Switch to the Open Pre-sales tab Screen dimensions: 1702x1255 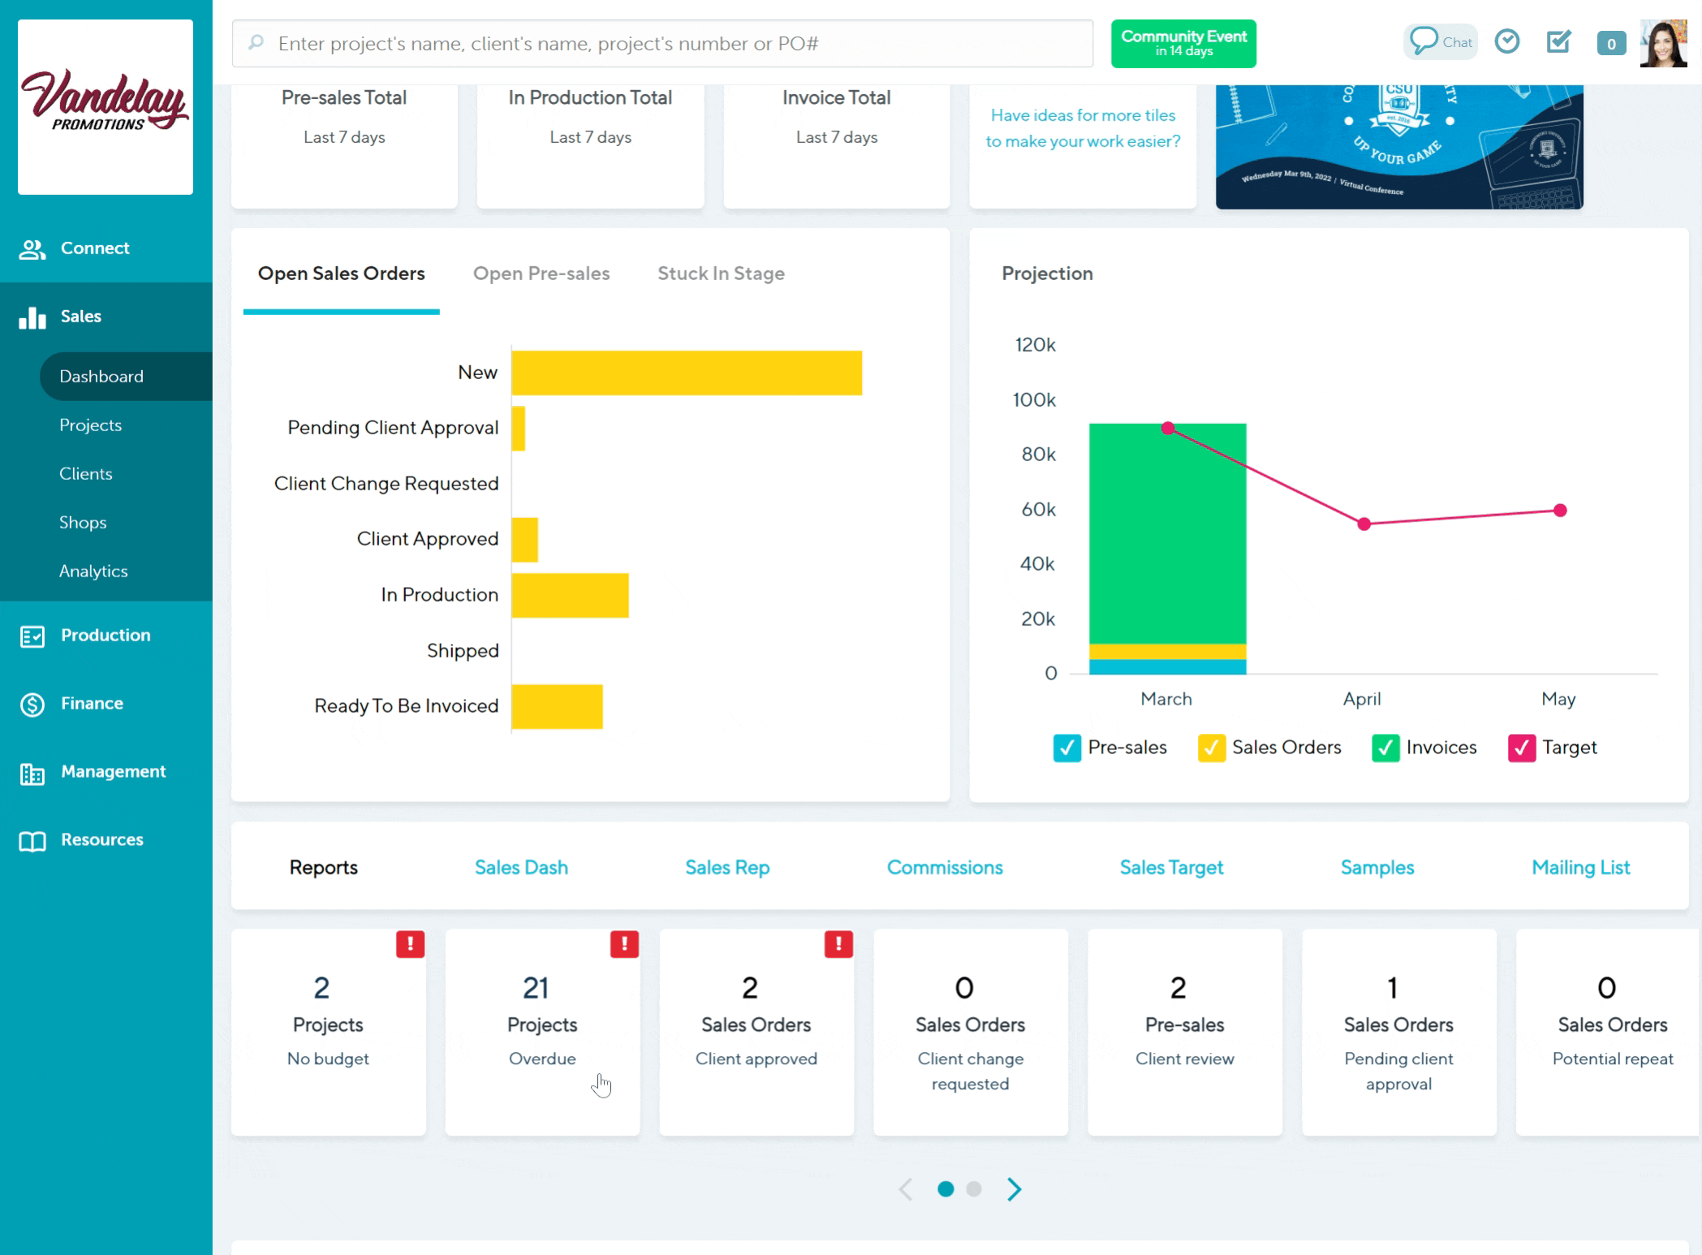point(541,274)
